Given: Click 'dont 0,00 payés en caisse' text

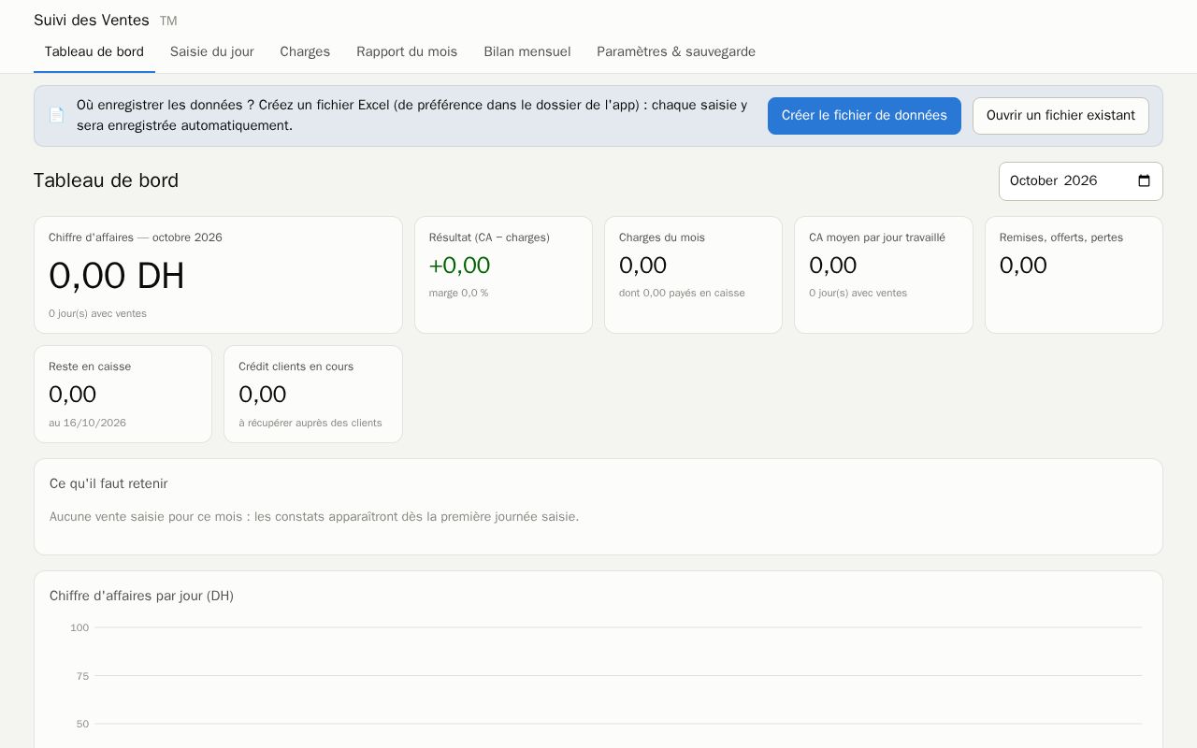Looking at the screenshot, I should (x=682, y=293).
